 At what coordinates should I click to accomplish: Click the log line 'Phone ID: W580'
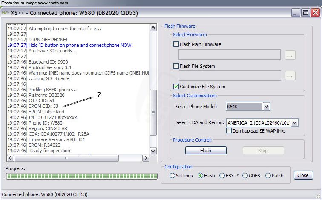pos(46,123)
